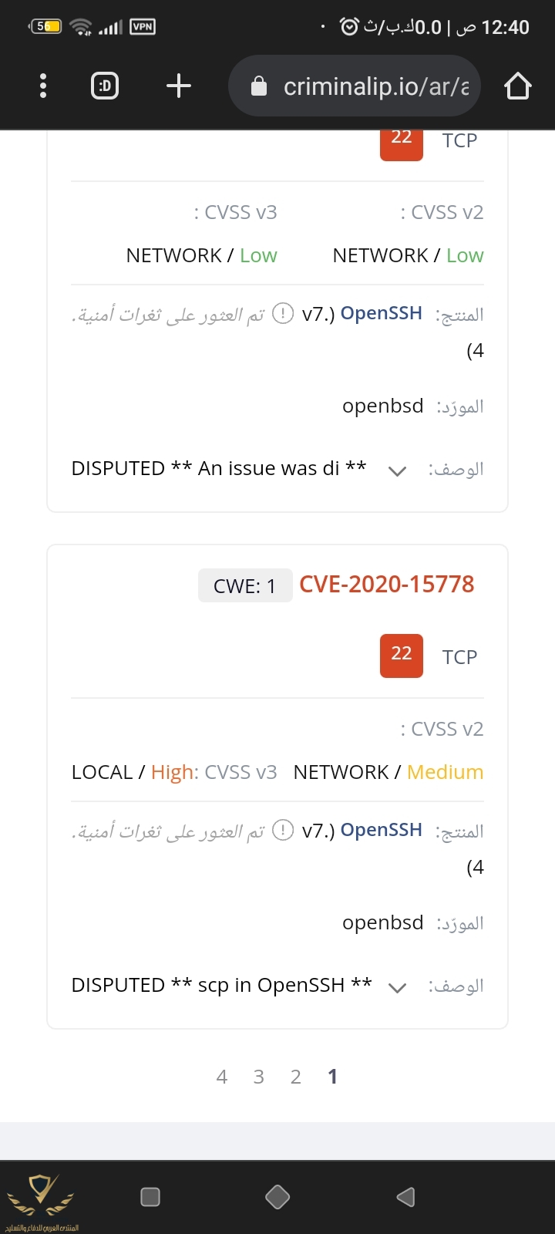Open the Android recent apps button
555x1234 pixels.
click(150, 1196)
